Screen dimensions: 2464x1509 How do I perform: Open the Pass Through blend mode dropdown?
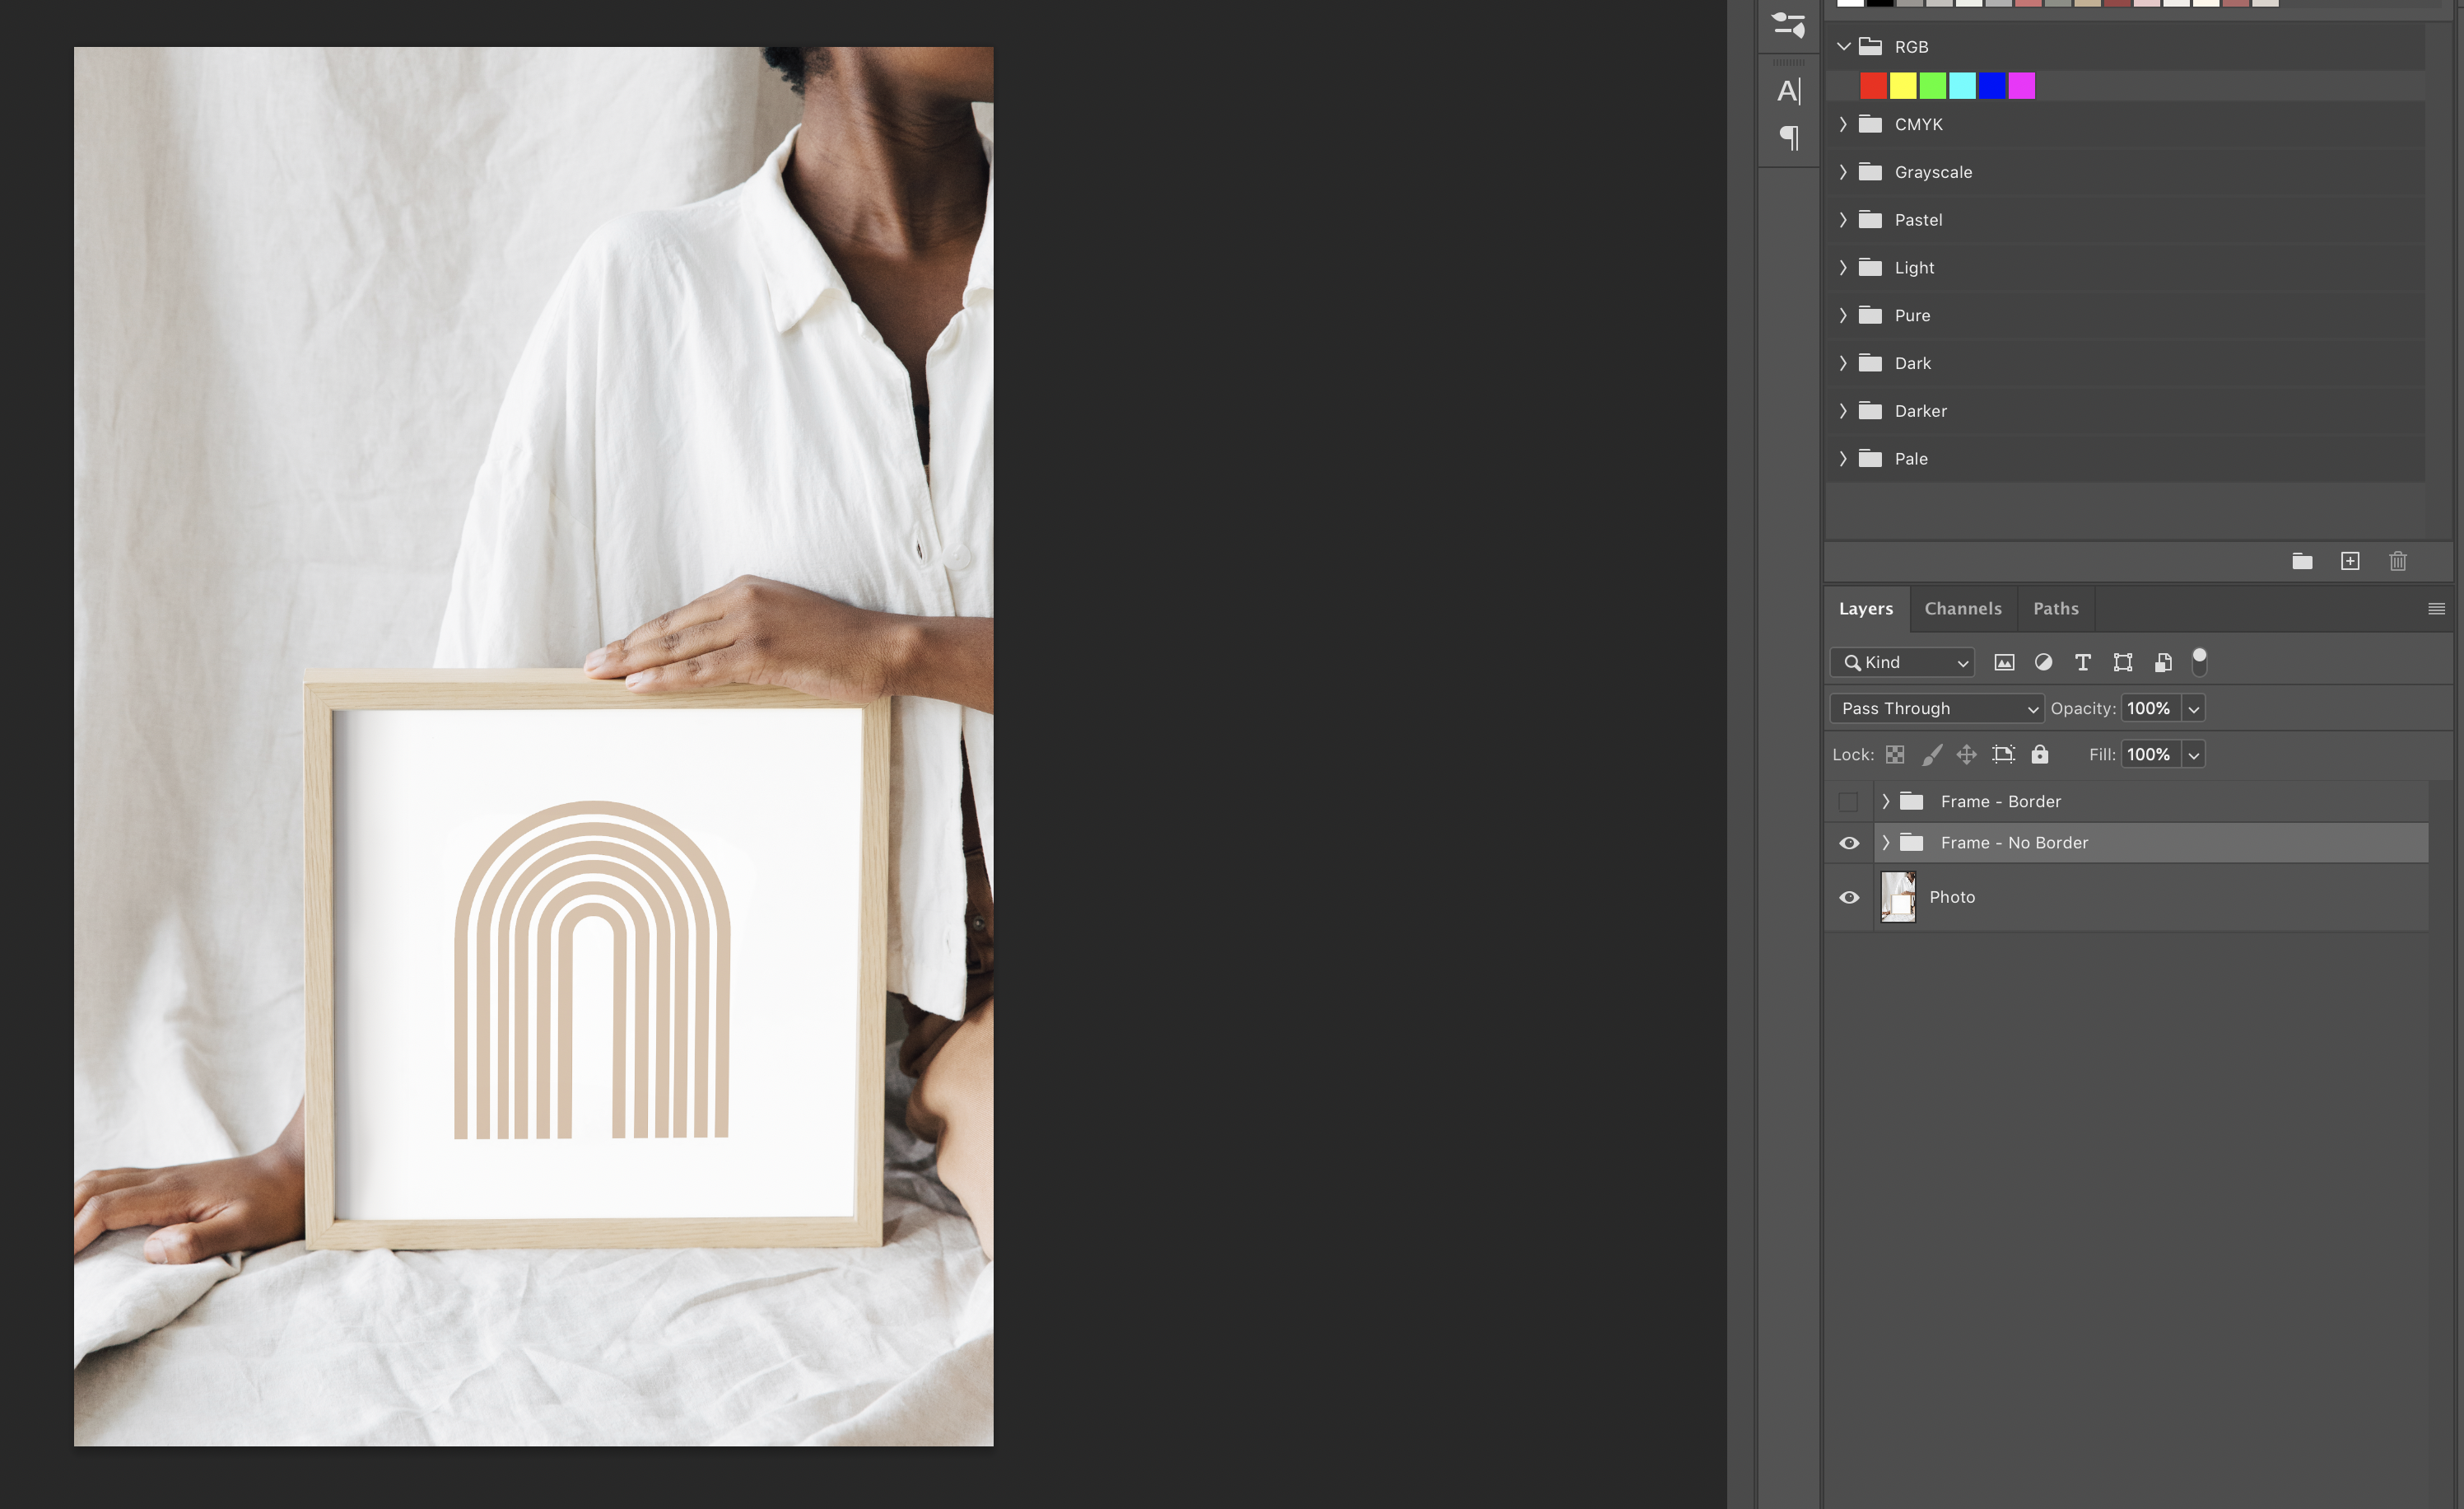[x=1936, y=708]
